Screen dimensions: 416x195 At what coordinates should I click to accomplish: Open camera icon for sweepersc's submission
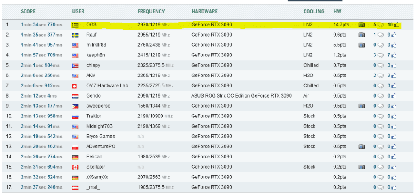point(361,106)
